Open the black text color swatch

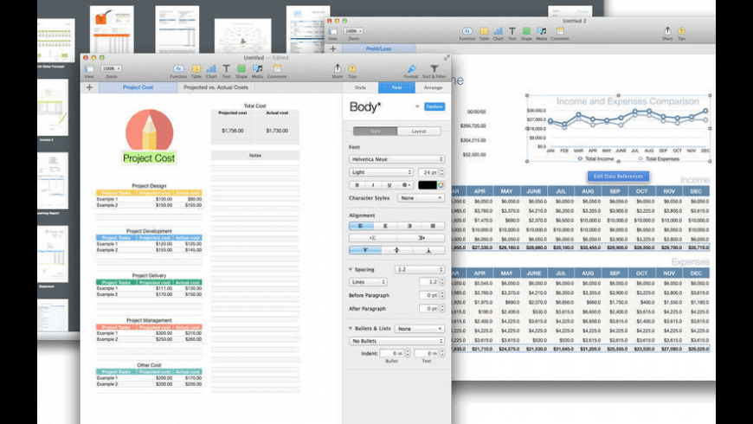pyautogui.click(x=427, y=185)
